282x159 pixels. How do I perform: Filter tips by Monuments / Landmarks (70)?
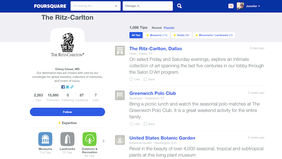(214, 35)
